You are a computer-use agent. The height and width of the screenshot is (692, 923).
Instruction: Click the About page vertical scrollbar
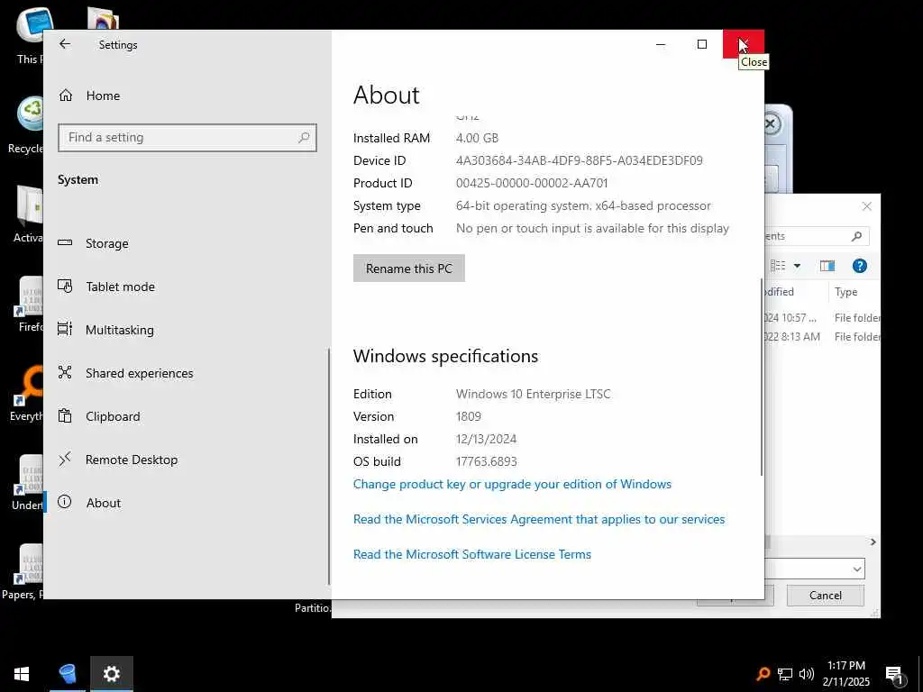762,377
